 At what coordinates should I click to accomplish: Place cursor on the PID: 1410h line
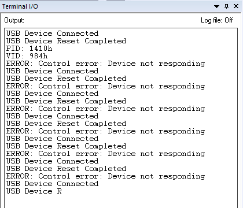click(x=29, y=49)
